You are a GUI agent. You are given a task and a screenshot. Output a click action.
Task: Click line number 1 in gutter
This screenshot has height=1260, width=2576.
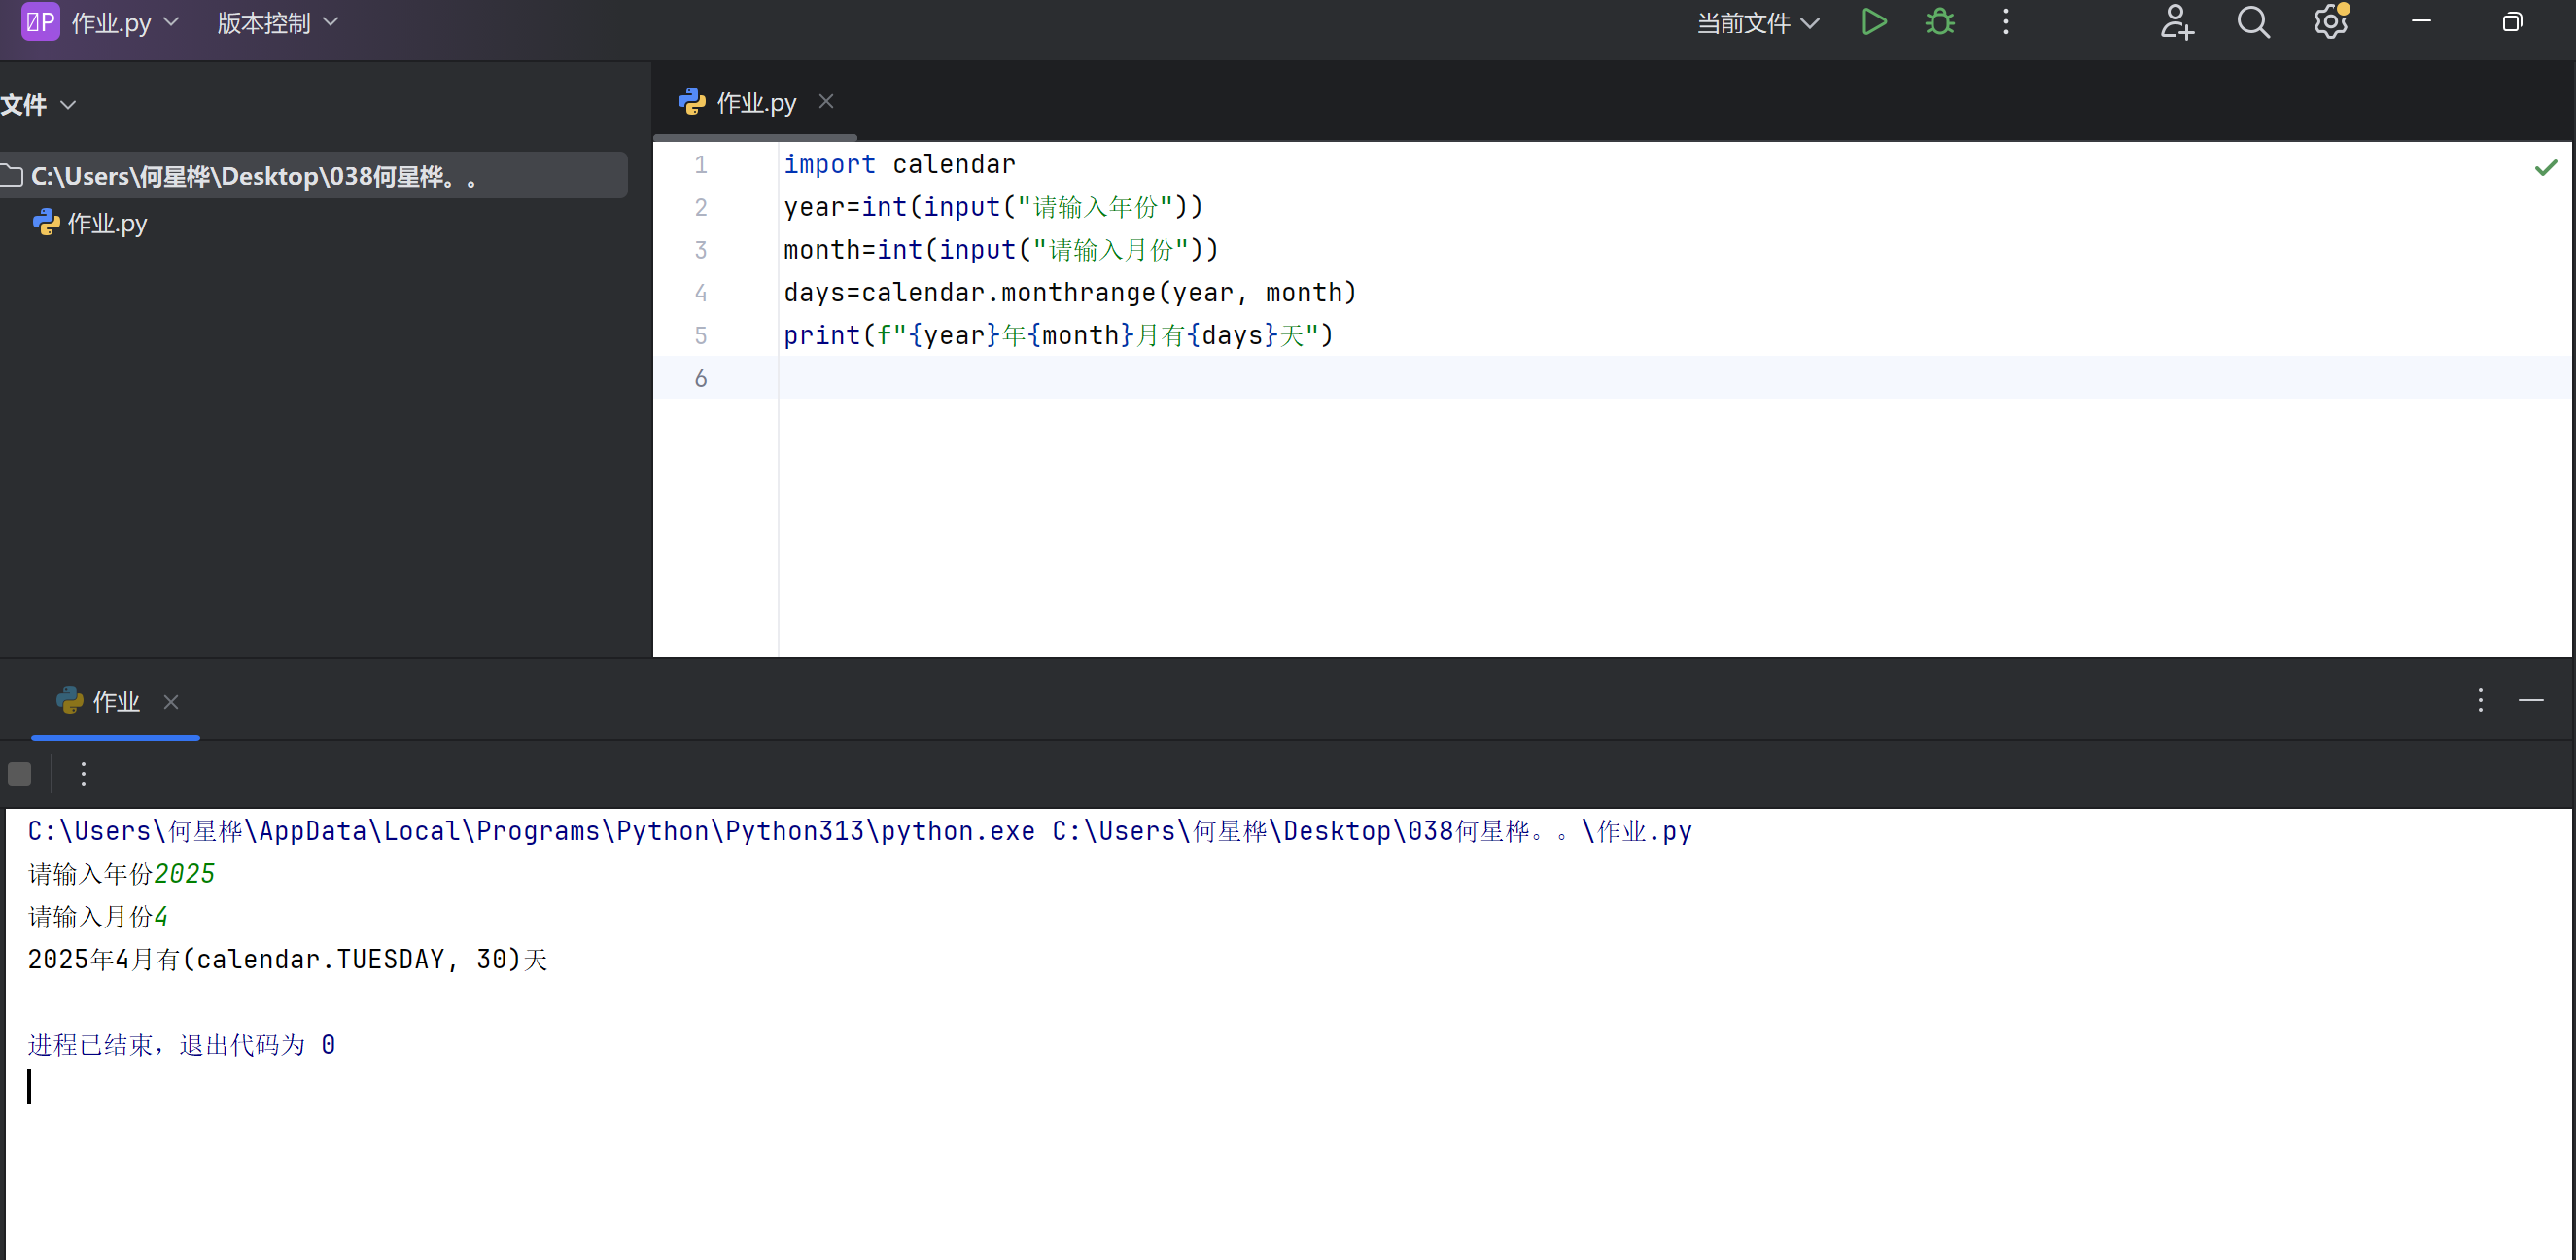coord(701,164)
